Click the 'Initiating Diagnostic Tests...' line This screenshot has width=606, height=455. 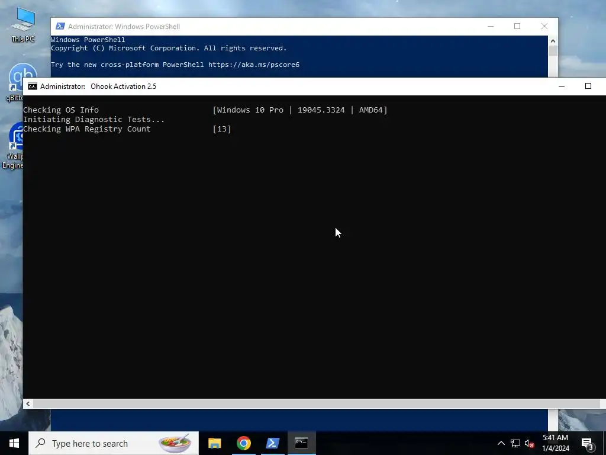tap(94, 120)
